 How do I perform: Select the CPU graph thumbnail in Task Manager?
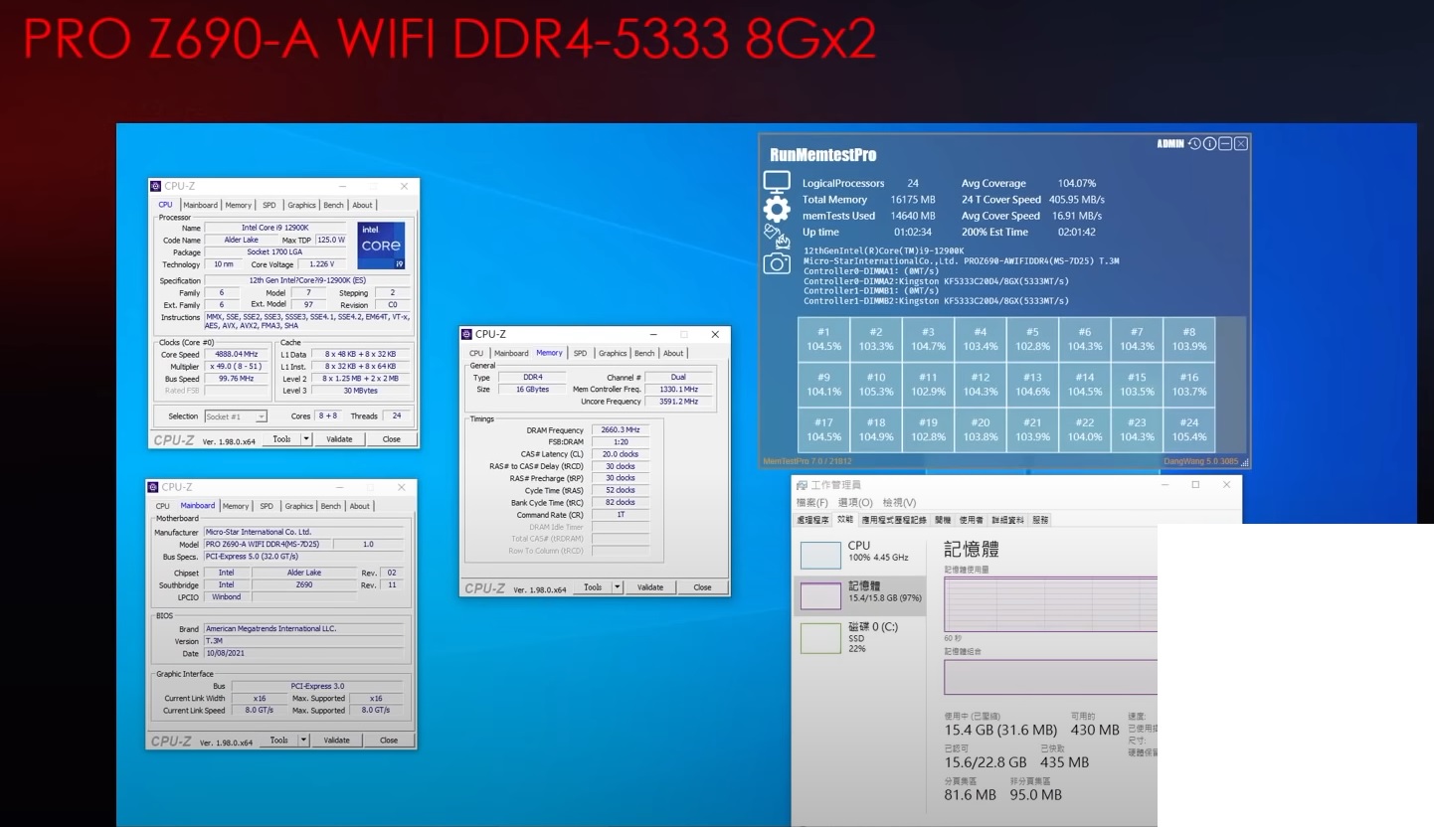pyautogui.click(x=820, y=555)
